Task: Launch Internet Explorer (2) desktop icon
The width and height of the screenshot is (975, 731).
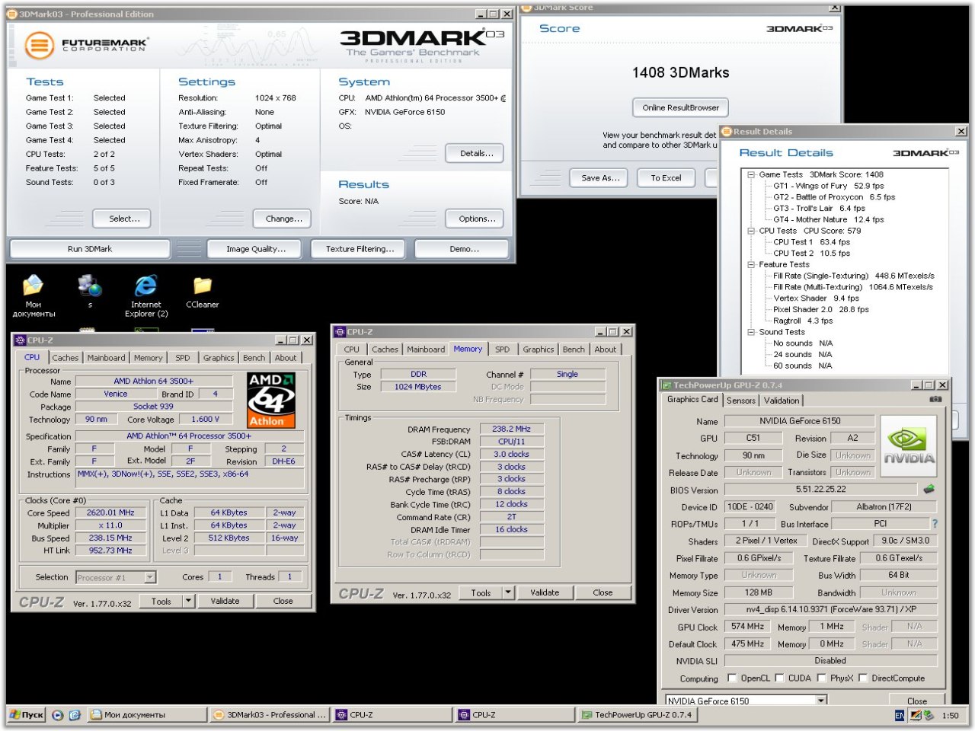Action: [146, 296]
